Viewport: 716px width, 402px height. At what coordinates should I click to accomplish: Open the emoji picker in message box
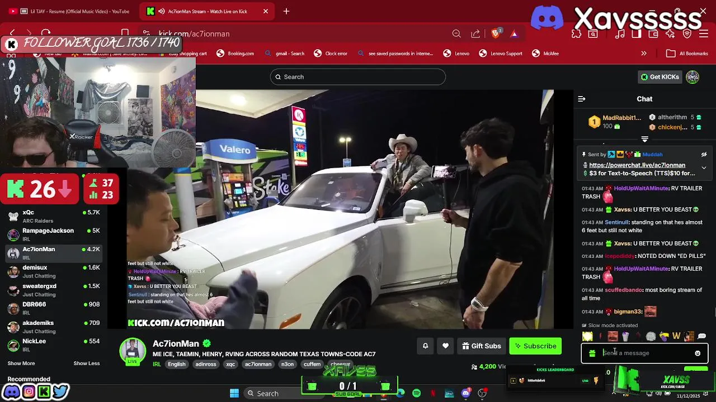click(x=698, y=353)
